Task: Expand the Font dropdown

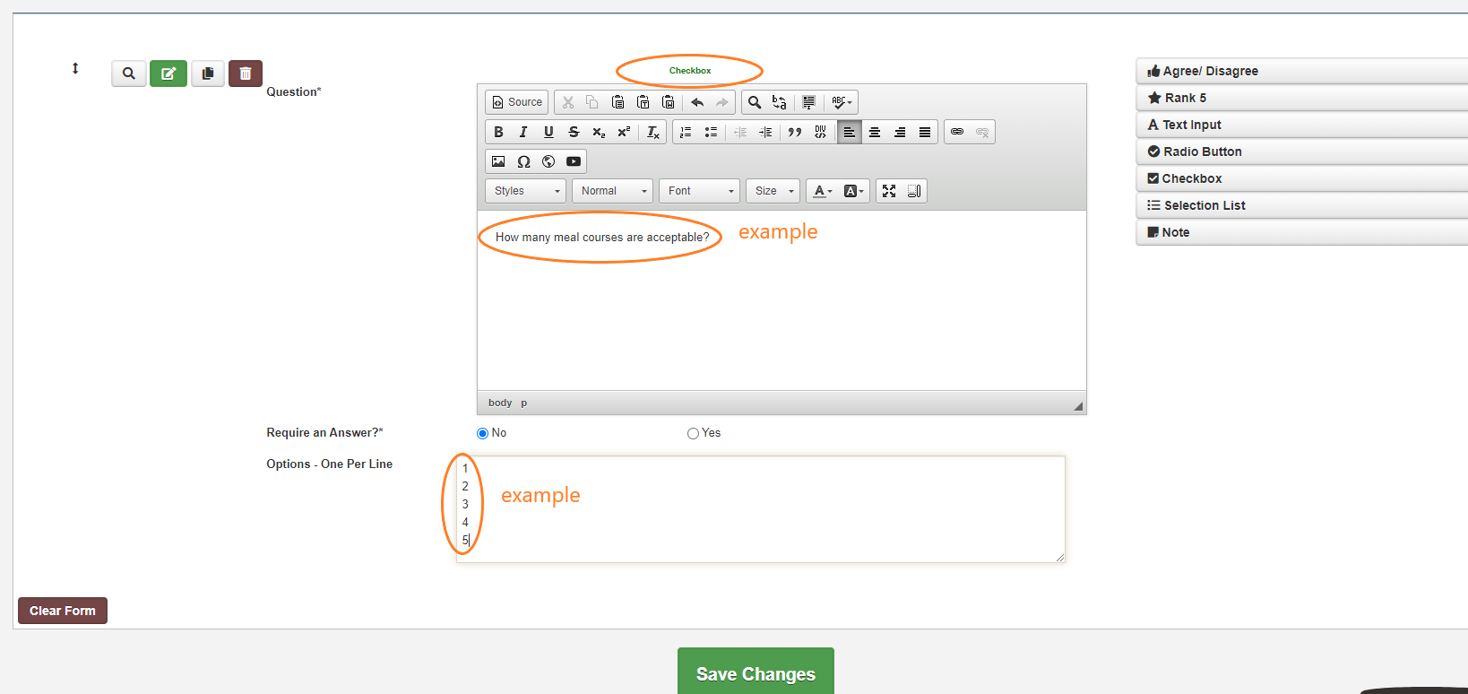Action: [699, 191]
